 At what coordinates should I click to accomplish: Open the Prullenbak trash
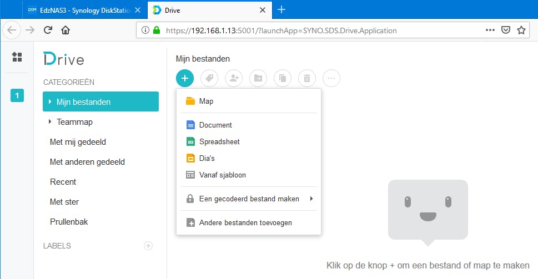pyautogui.click(x=100, y=222)
